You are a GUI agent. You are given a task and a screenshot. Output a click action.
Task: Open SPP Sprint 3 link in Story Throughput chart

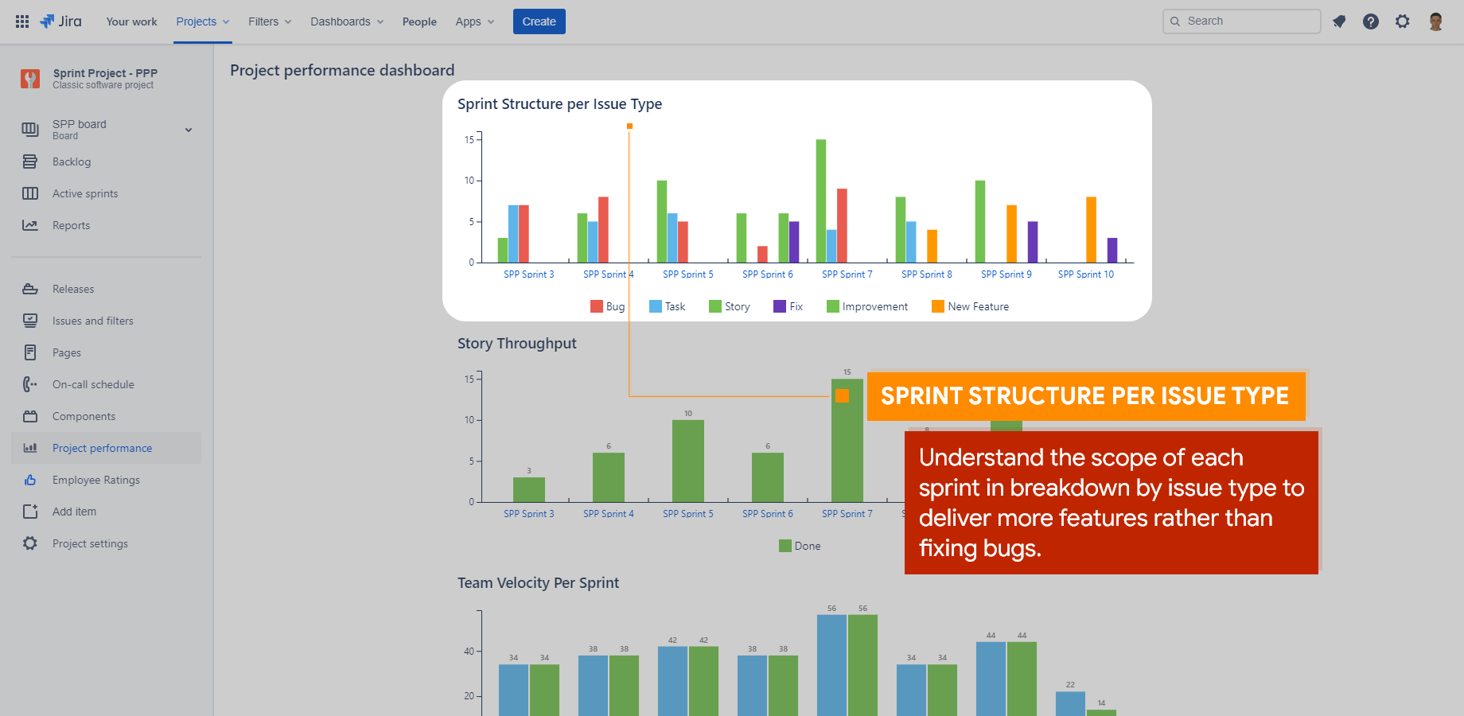[x=529, y=514]
